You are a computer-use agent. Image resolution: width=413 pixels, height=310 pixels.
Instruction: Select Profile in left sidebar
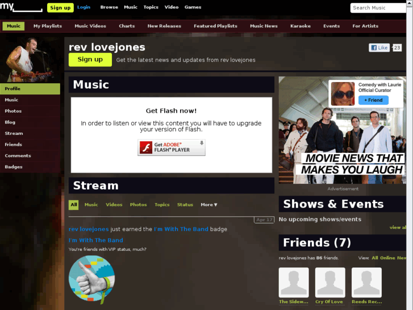30,89
